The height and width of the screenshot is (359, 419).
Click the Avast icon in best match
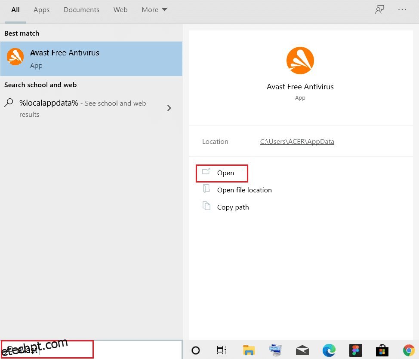click(x=15, y=57)
